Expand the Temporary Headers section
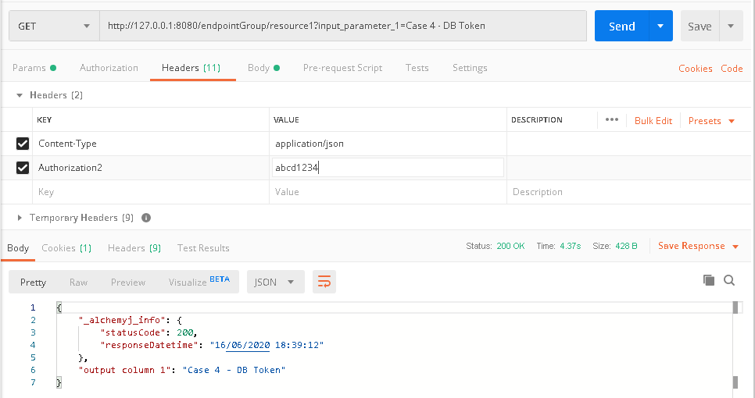The height and width of the screenshot is (398, 755). [20, 218]
